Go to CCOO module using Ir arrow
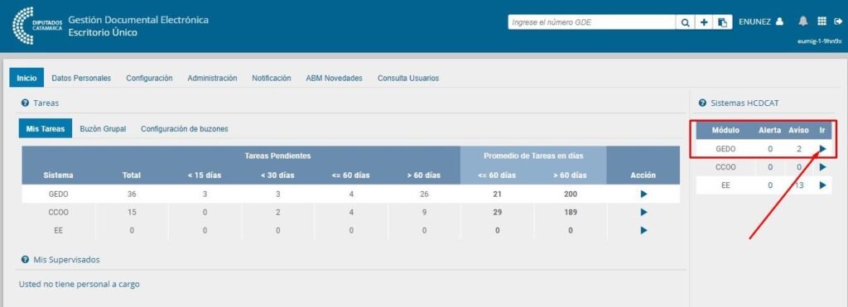The width and height of the screenshot is (848, 307). [822, 167]
